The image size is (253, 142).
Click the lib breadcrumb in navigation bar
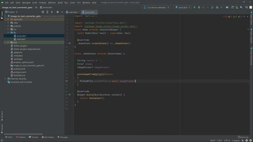tap(36, 7)
